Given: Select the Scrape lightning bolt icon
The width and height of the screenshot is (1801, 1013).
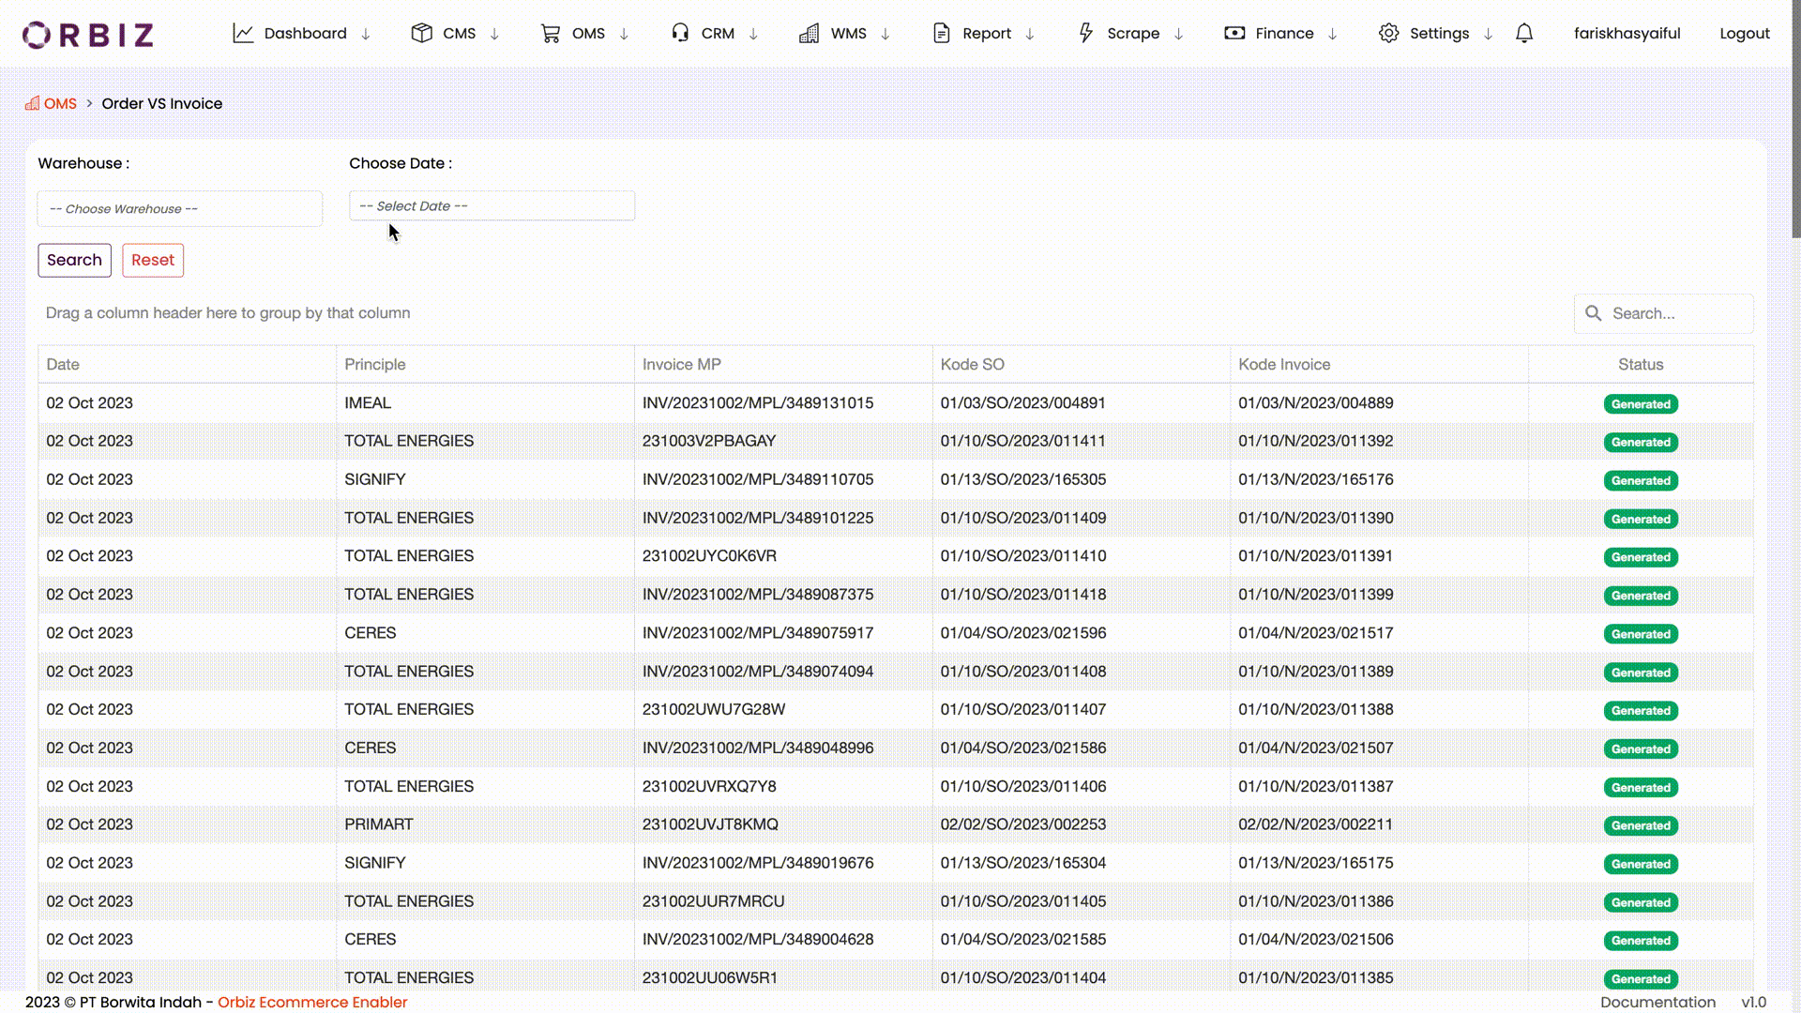Looking at the screenshot, I should pos(1085,32).
